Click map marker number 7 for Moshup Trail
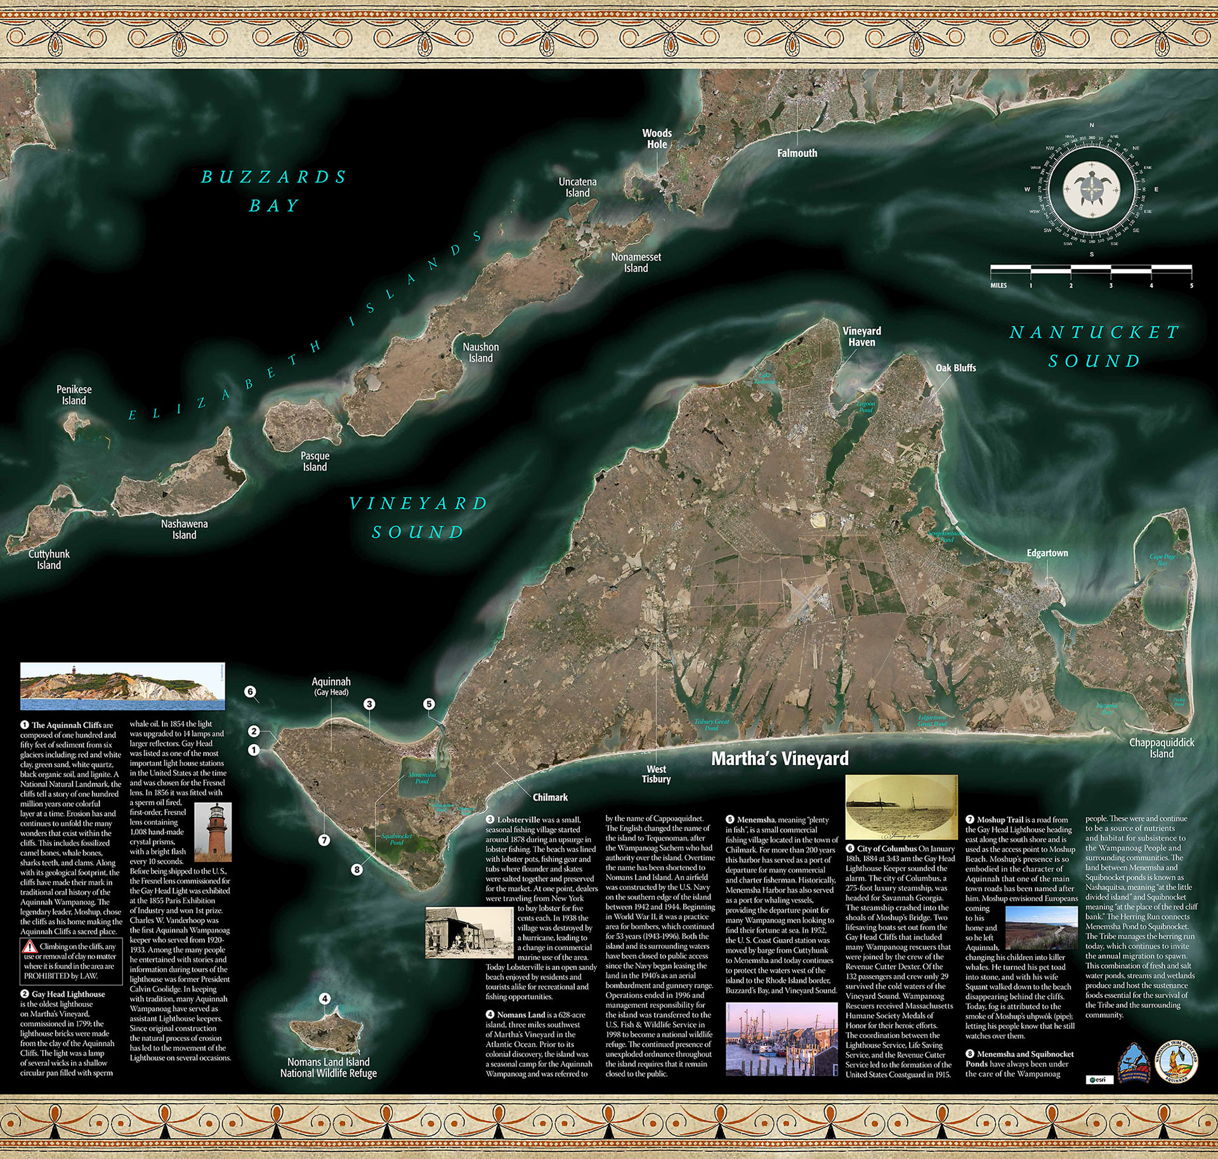 [324, 840]
